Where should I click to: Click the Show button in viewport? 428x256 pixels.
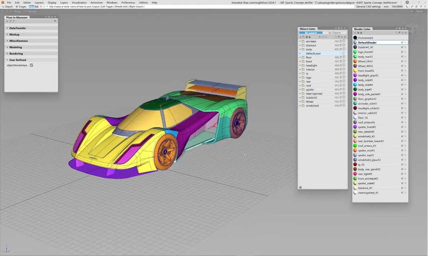419,11
